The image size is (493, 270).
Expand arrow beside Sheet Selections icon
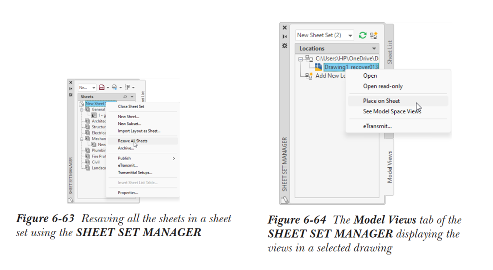pos(133,87)
